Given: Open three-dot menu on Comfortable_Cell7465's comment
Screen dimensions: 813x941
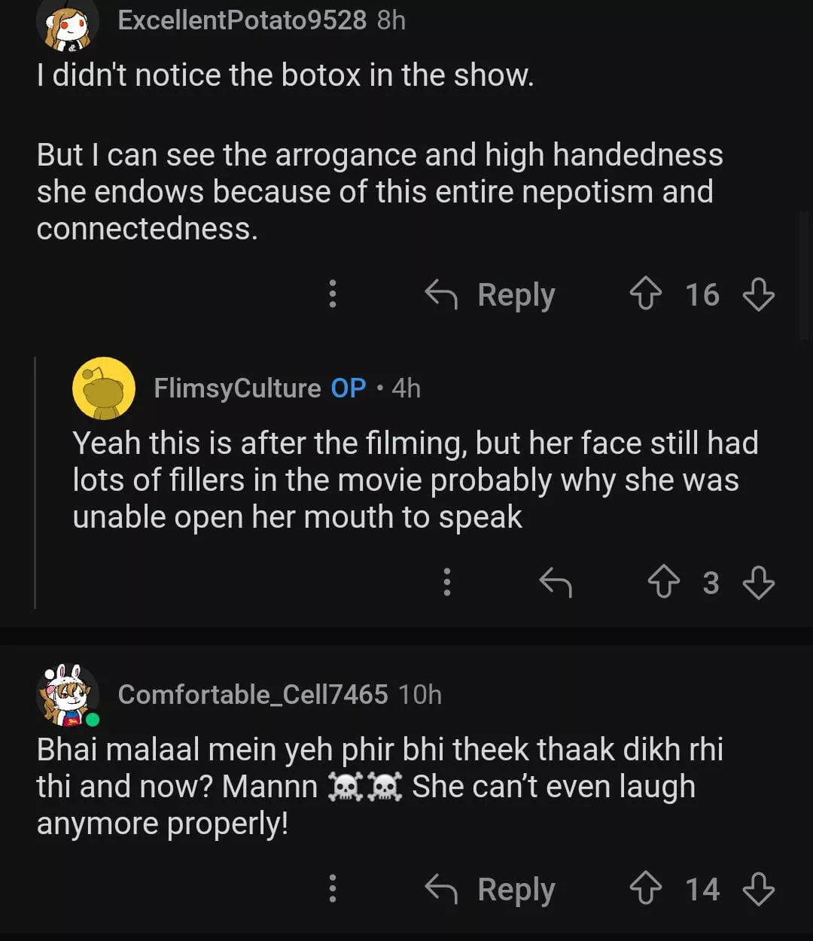Looking at the screenshot, I should (332, 889).
